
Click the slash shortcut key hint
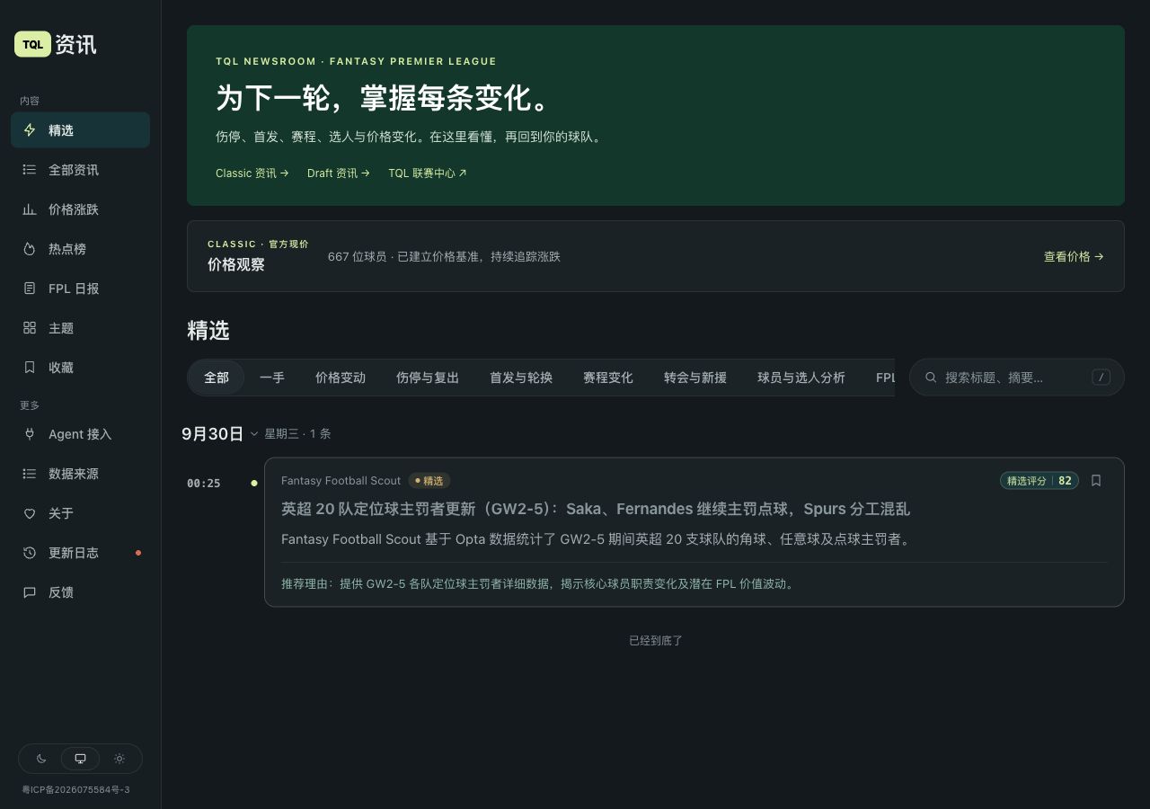(1101, 378)
